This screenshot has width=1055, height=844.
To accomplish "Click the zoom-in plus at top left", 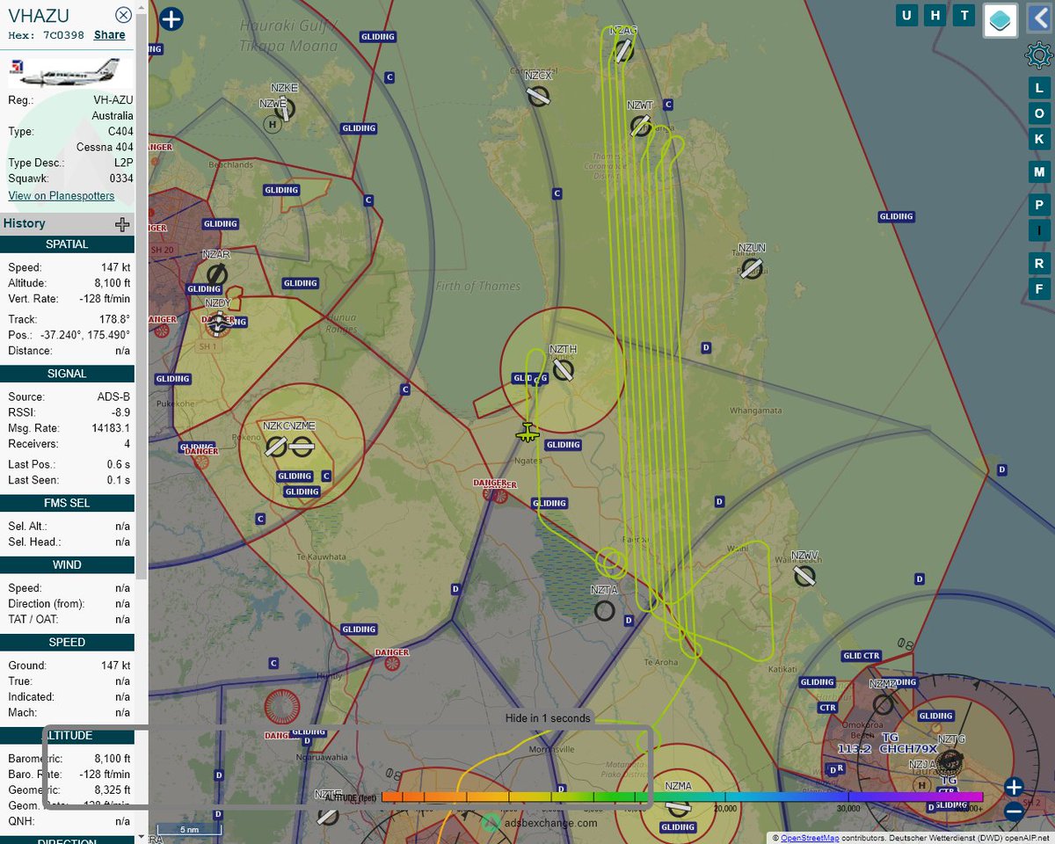I will [x=171, y=18].
